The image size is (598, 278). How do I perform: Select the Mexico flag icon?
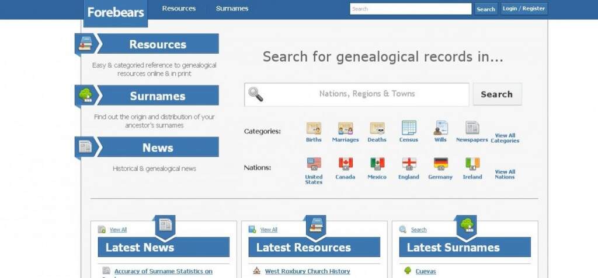click(377, 164)
